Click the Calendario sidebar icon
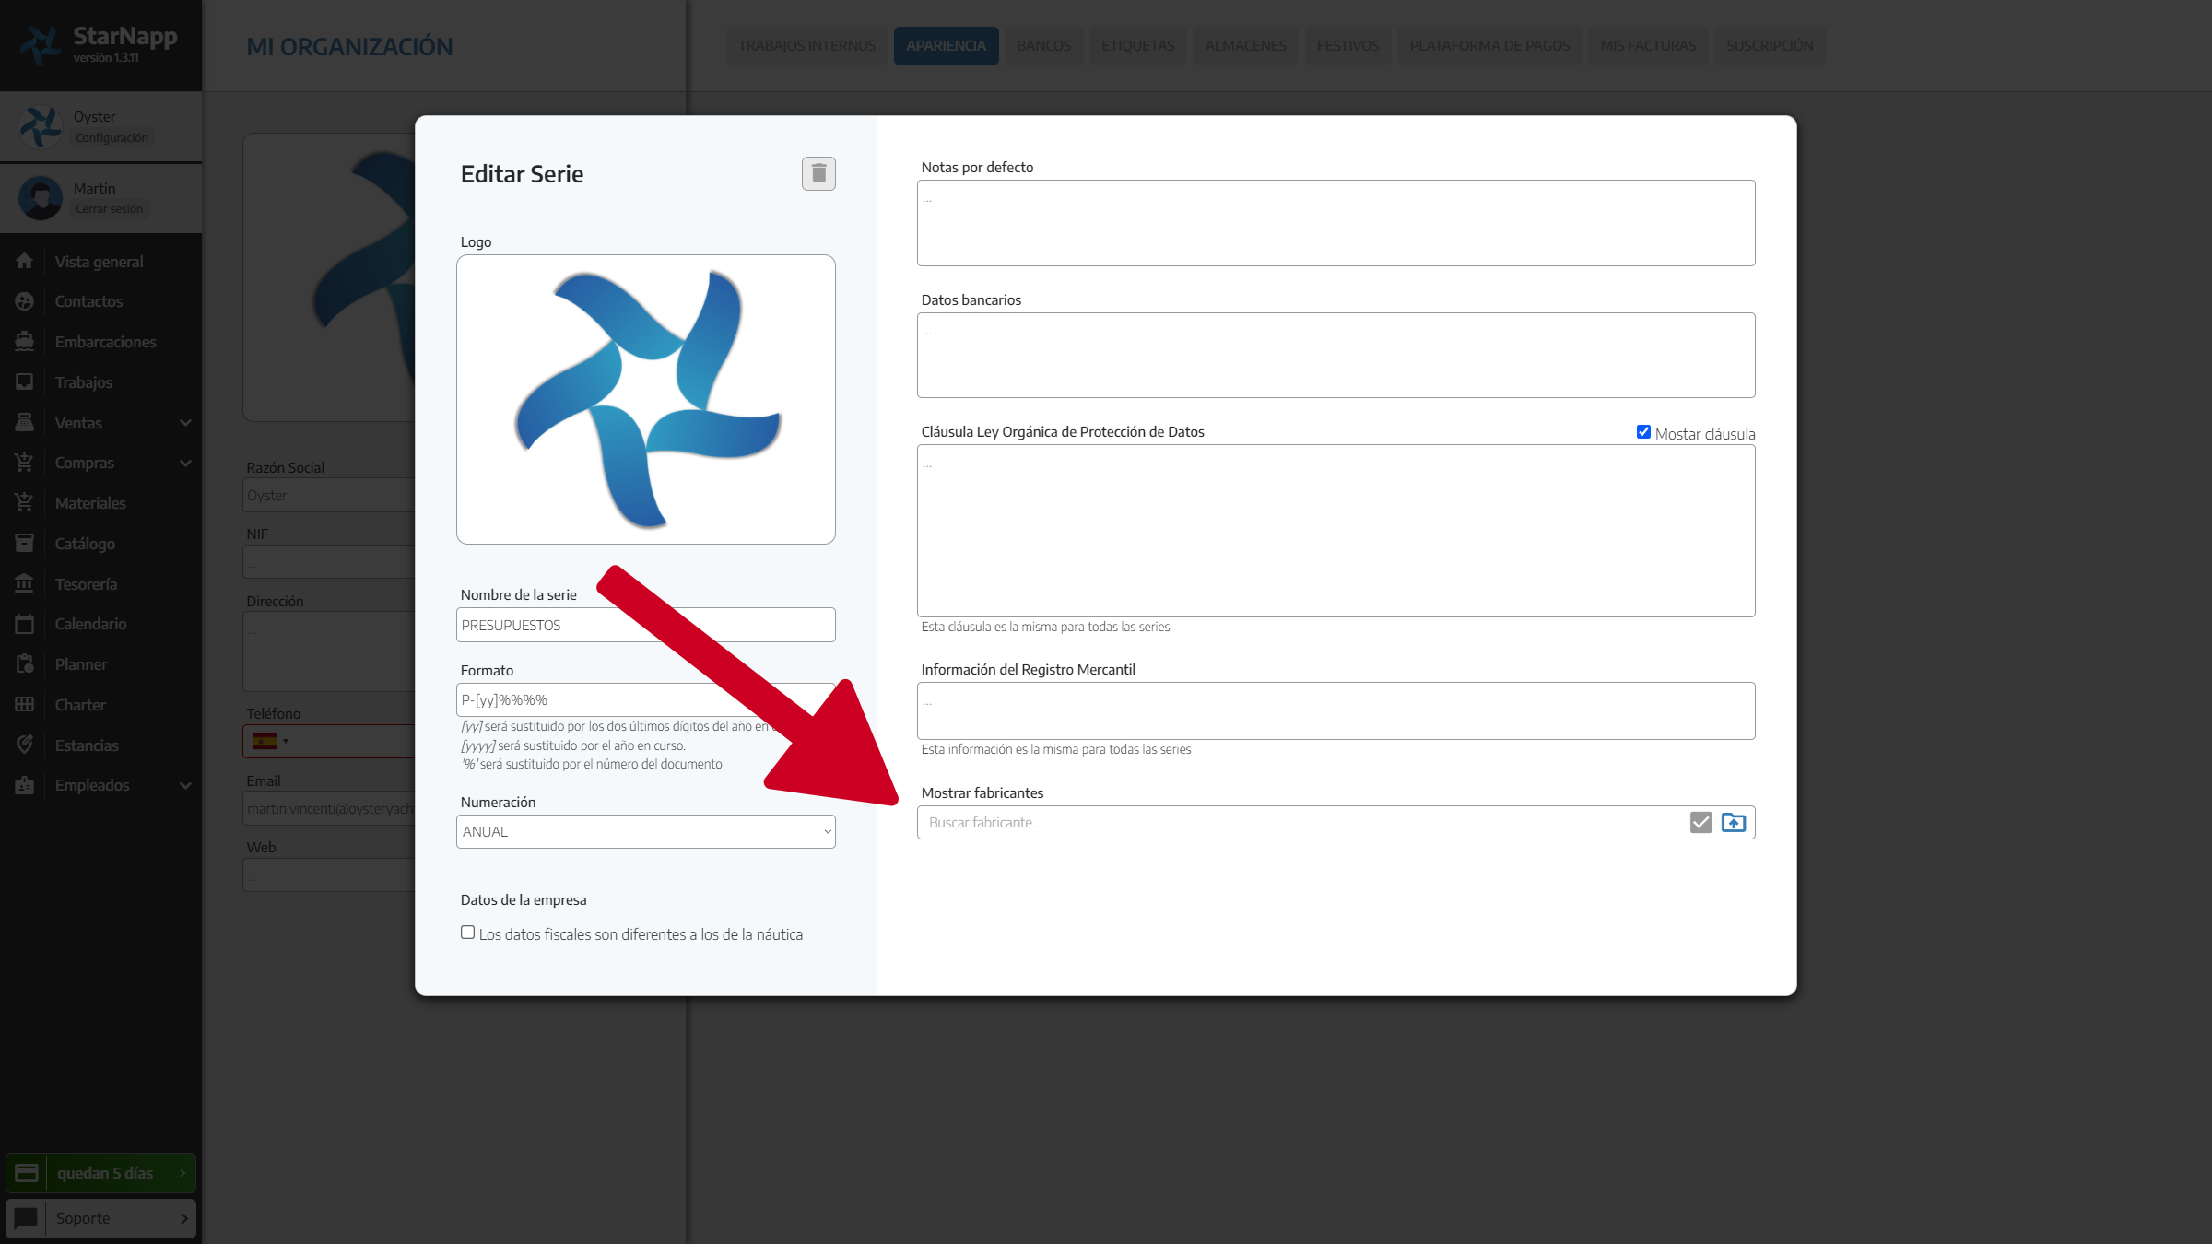This screenshot has width=2212, height=1244. [25, 624]
